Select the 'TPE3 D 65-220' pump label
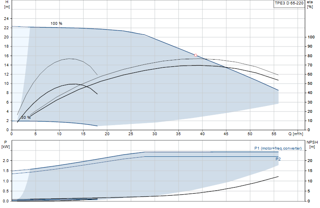 pyautogui.click(x=289, y=3)
